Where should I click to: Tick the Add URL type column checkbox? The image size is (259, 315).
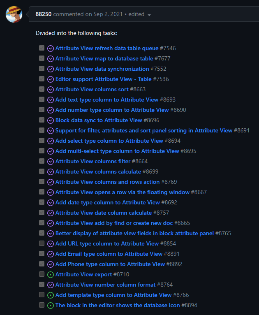click(42, 243)
